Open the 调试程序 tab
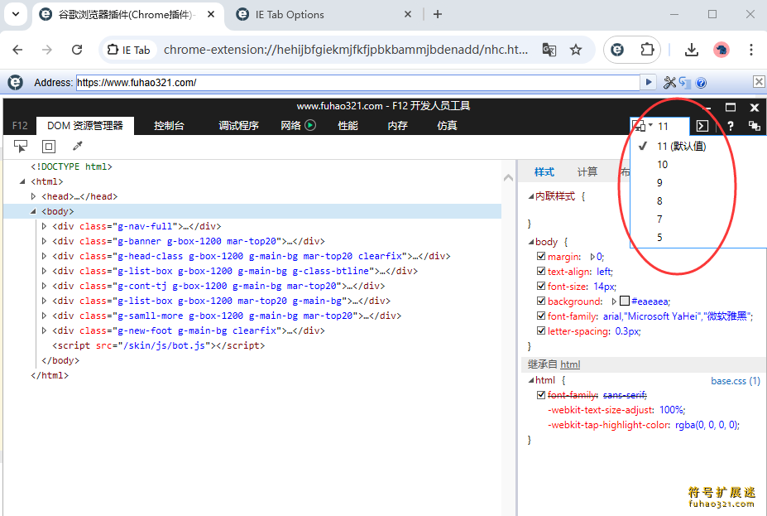This screenshot has width=767, height=516. pyautogui.click(x=238, y=126)
